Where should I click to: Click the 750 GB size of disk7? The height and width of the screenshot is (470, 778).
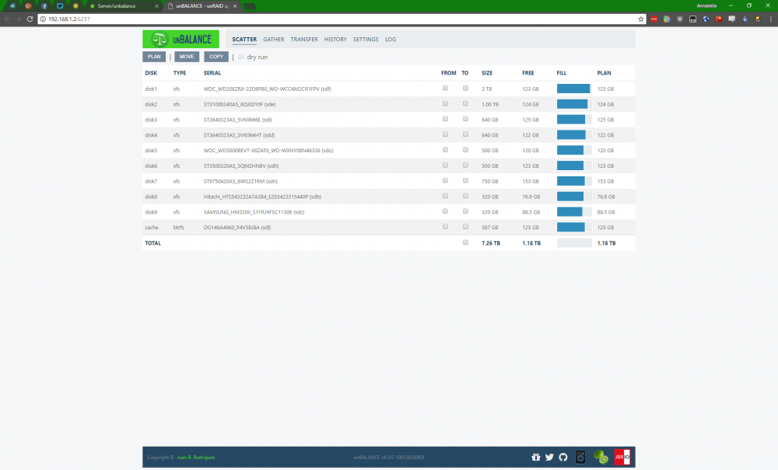click(x=489, y=181)
